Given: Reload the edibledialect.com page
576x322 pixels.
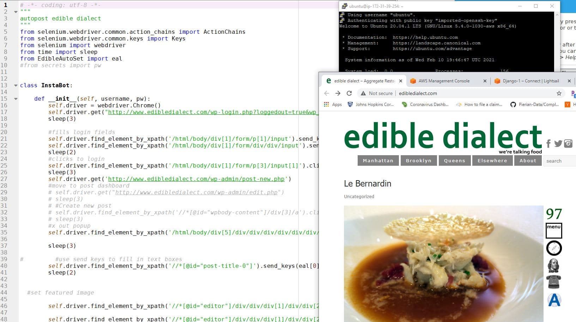Looking at the screenshot, I should click(x=349, y=93).
